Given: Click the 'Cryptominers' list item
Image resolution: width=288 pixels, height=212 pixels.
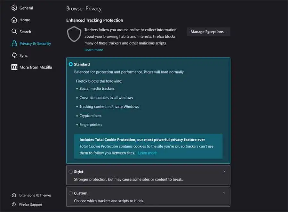Looking at the screenshot, I should (x=90, y=116).
